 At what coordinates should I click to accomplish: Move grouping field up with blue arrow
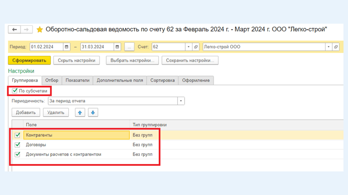[80, 113]
